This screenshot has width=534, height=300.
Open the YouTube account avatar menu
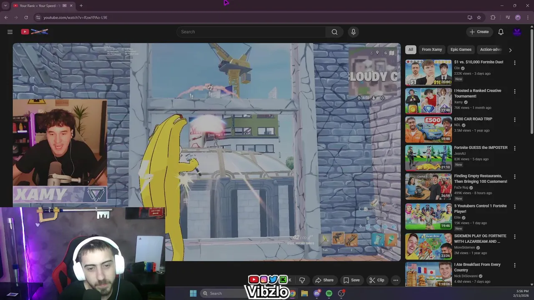pos(517,32)
